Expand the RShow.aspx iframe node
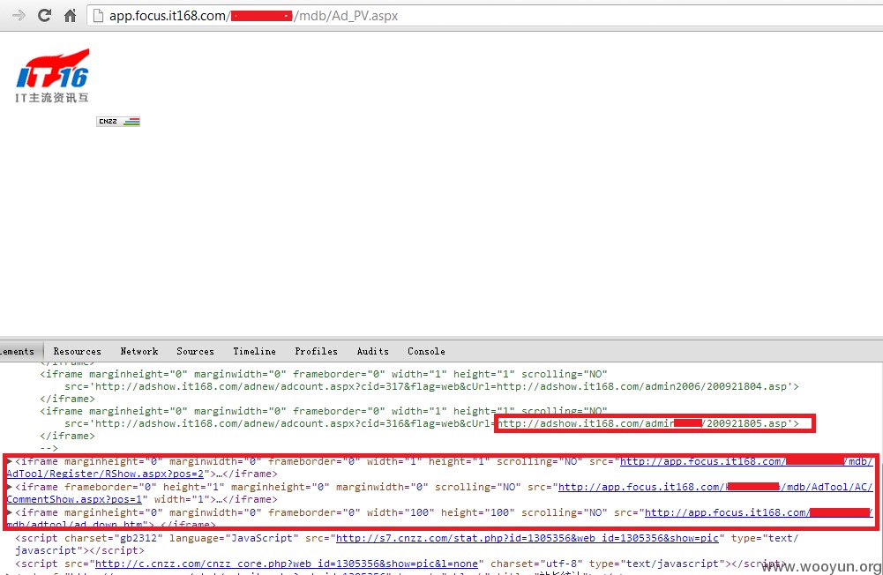Screen dimensions: 883x575 (10, 461)
